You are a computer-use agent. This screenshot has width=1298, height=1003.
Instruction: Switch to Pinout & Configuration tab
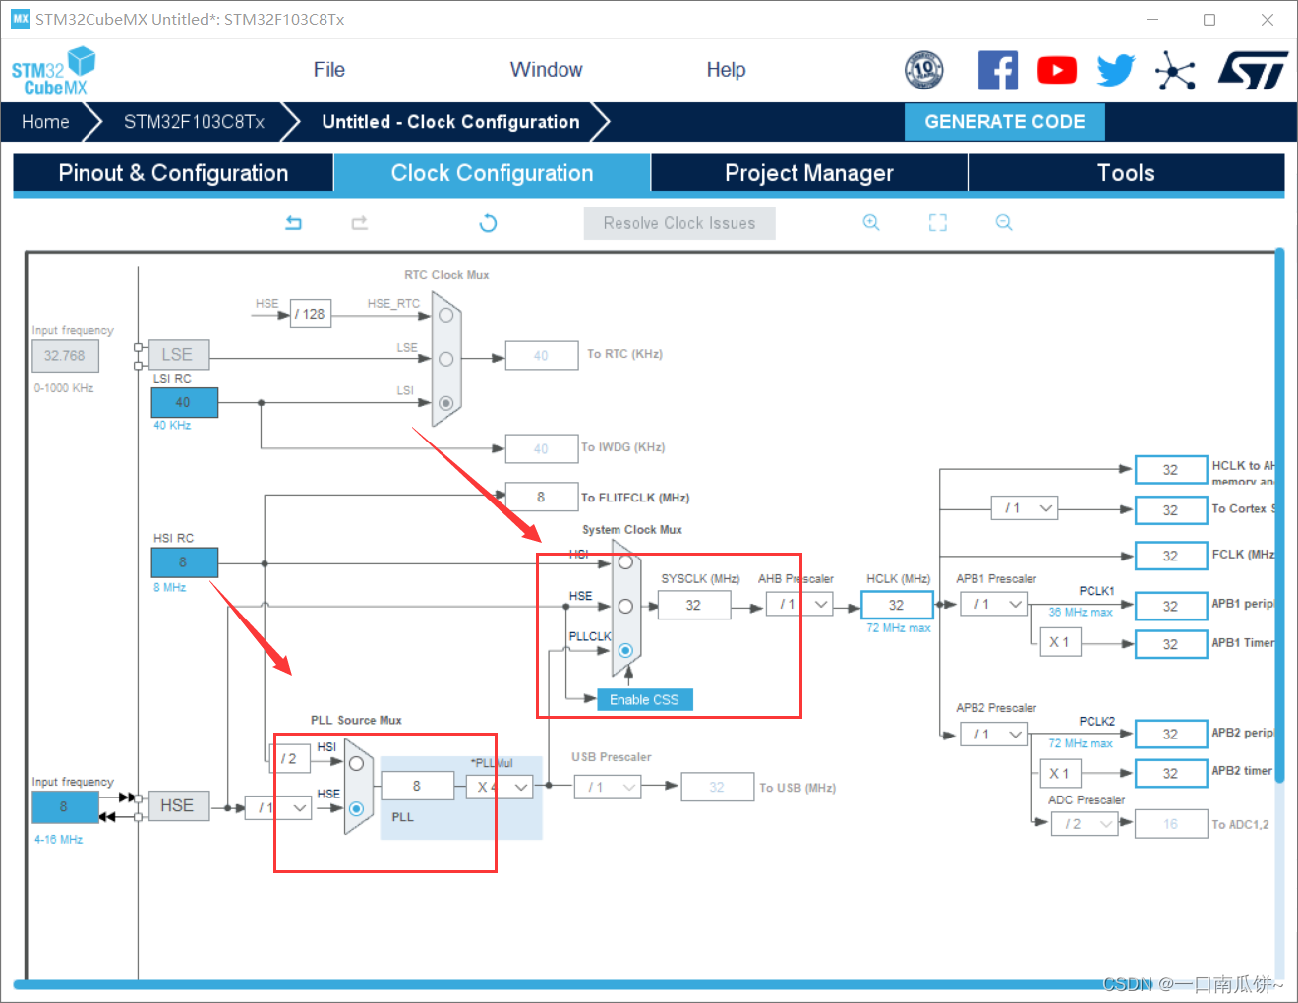tap(173, 173)
